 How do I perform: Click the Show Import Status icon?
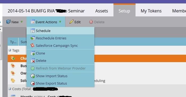click(33, 76)
